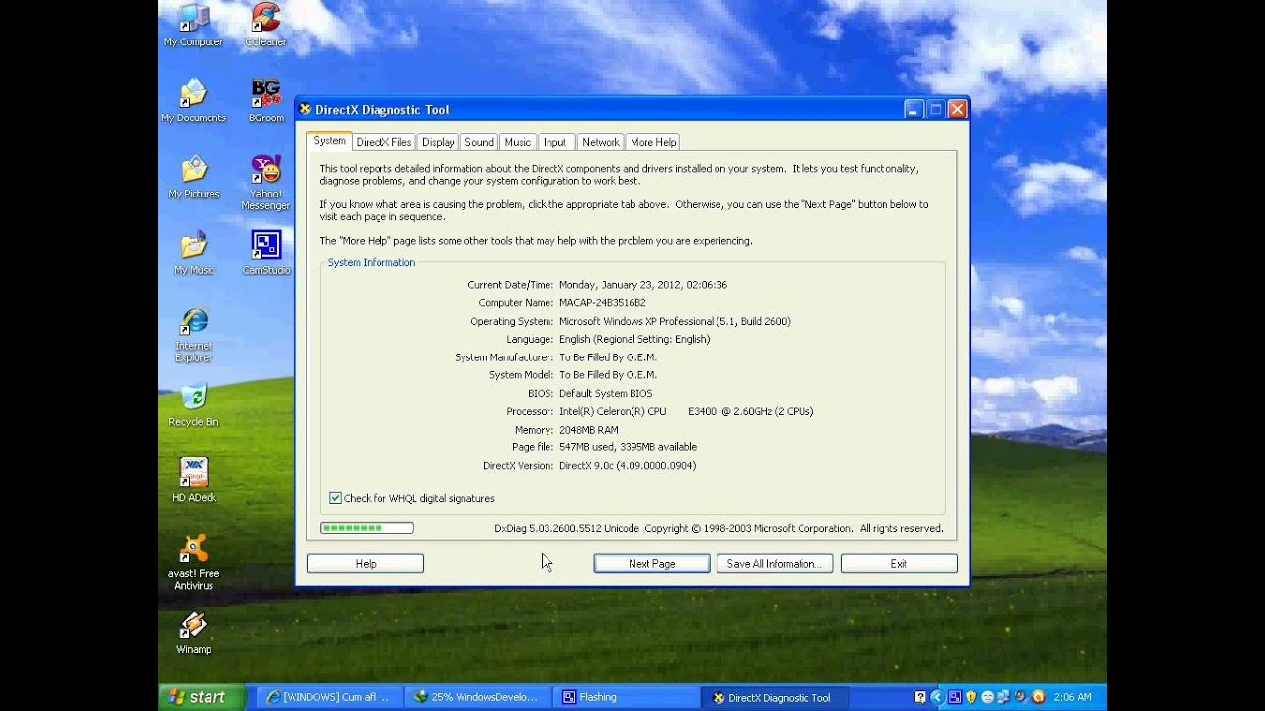Select the HD ADeck desktop shortcut
The width and height of the screenshot is (1265, 711).
pos(194,480)
